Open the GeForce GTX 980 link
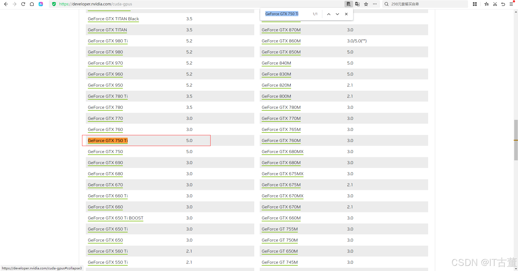 pyautogui.click(x=105, y=52)
